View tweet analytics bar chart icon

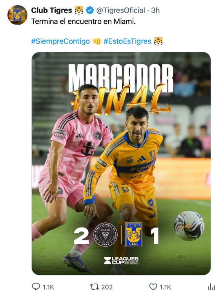(x=211, y=287)
